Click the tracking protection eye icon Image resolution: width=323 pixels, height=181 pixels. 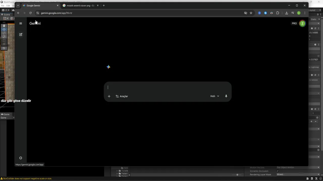click(246, 13)
